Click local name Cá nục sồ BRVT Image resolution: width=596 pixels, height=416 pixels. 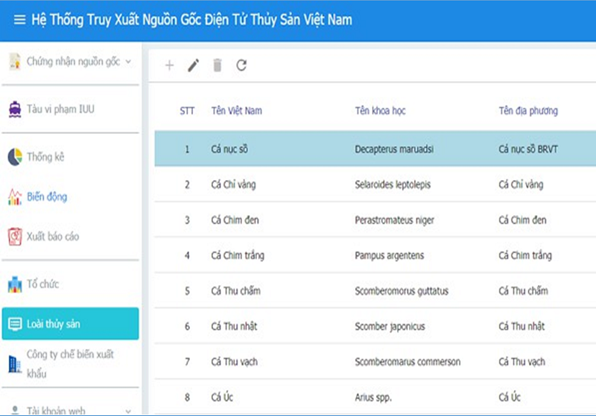(528, 149)
